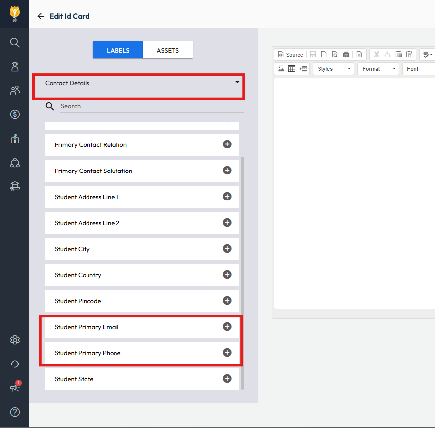435x428 pixels.
Task: Click the Source button in the editor toolbar
Action: (290, 55)
